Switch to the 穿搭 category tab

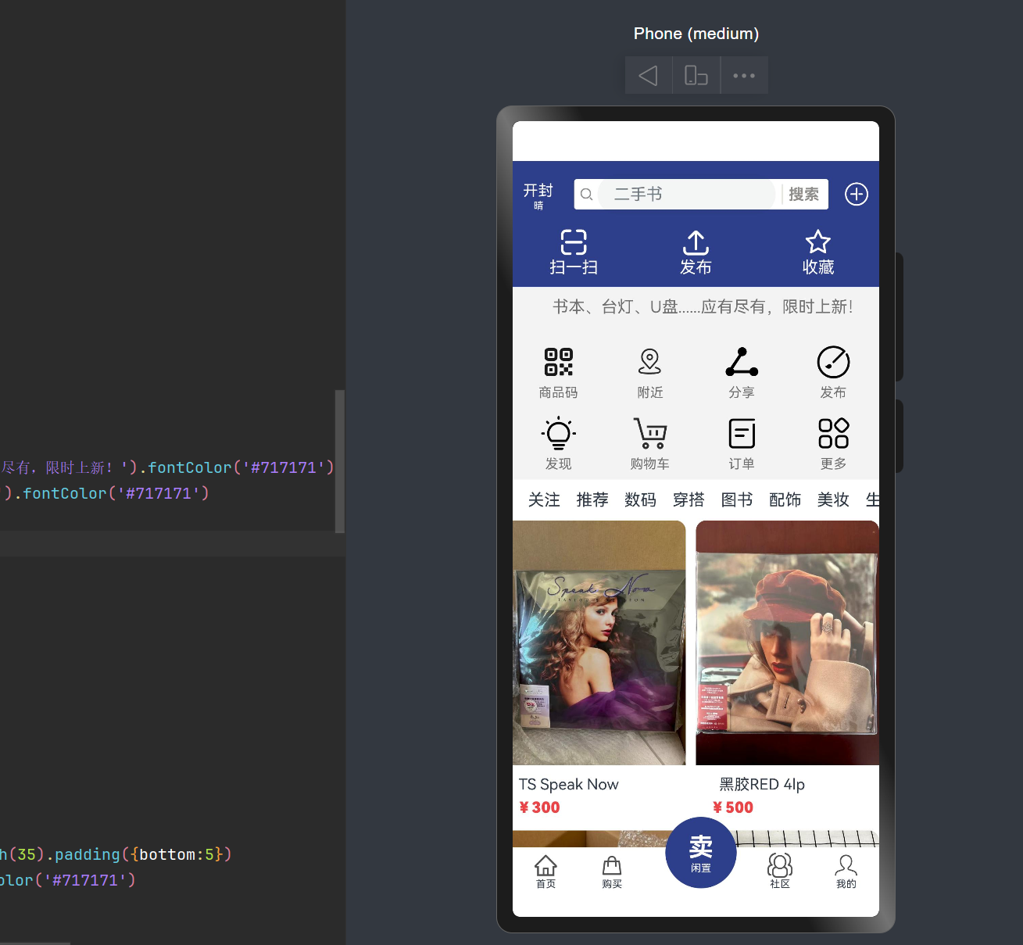coord(689,499)
